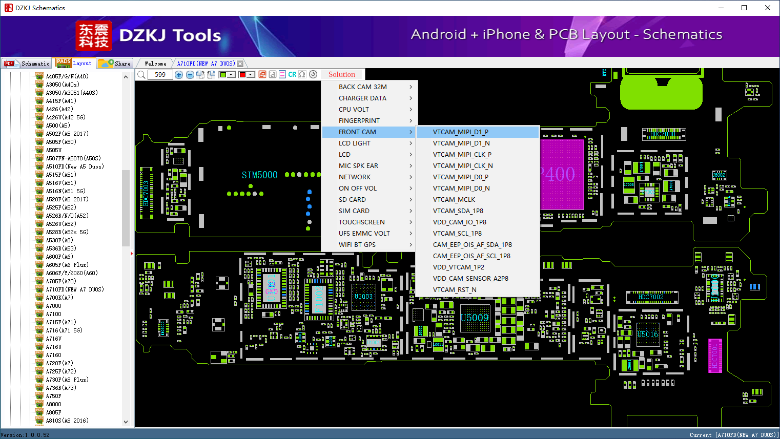780x439 pixels.
Task: Open the green color dropdown in toolbar
Action: 232,75
